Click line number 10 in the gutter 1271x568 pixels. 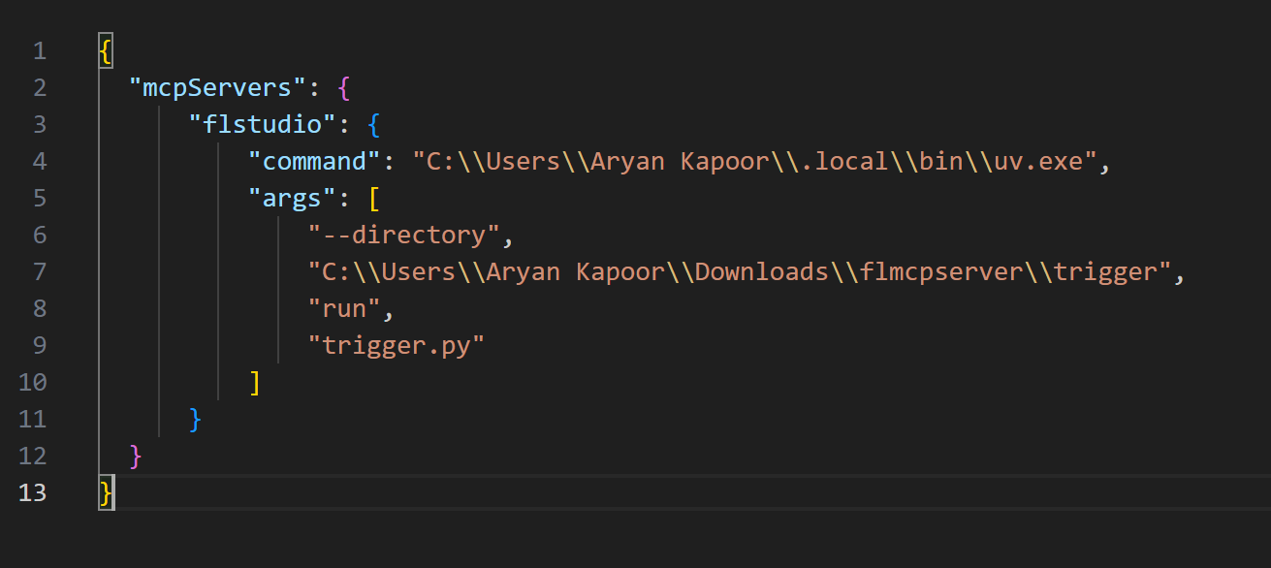[x=33, y=383]
